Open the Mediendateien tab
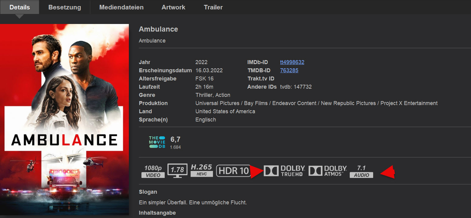 (x=122, y=7)
